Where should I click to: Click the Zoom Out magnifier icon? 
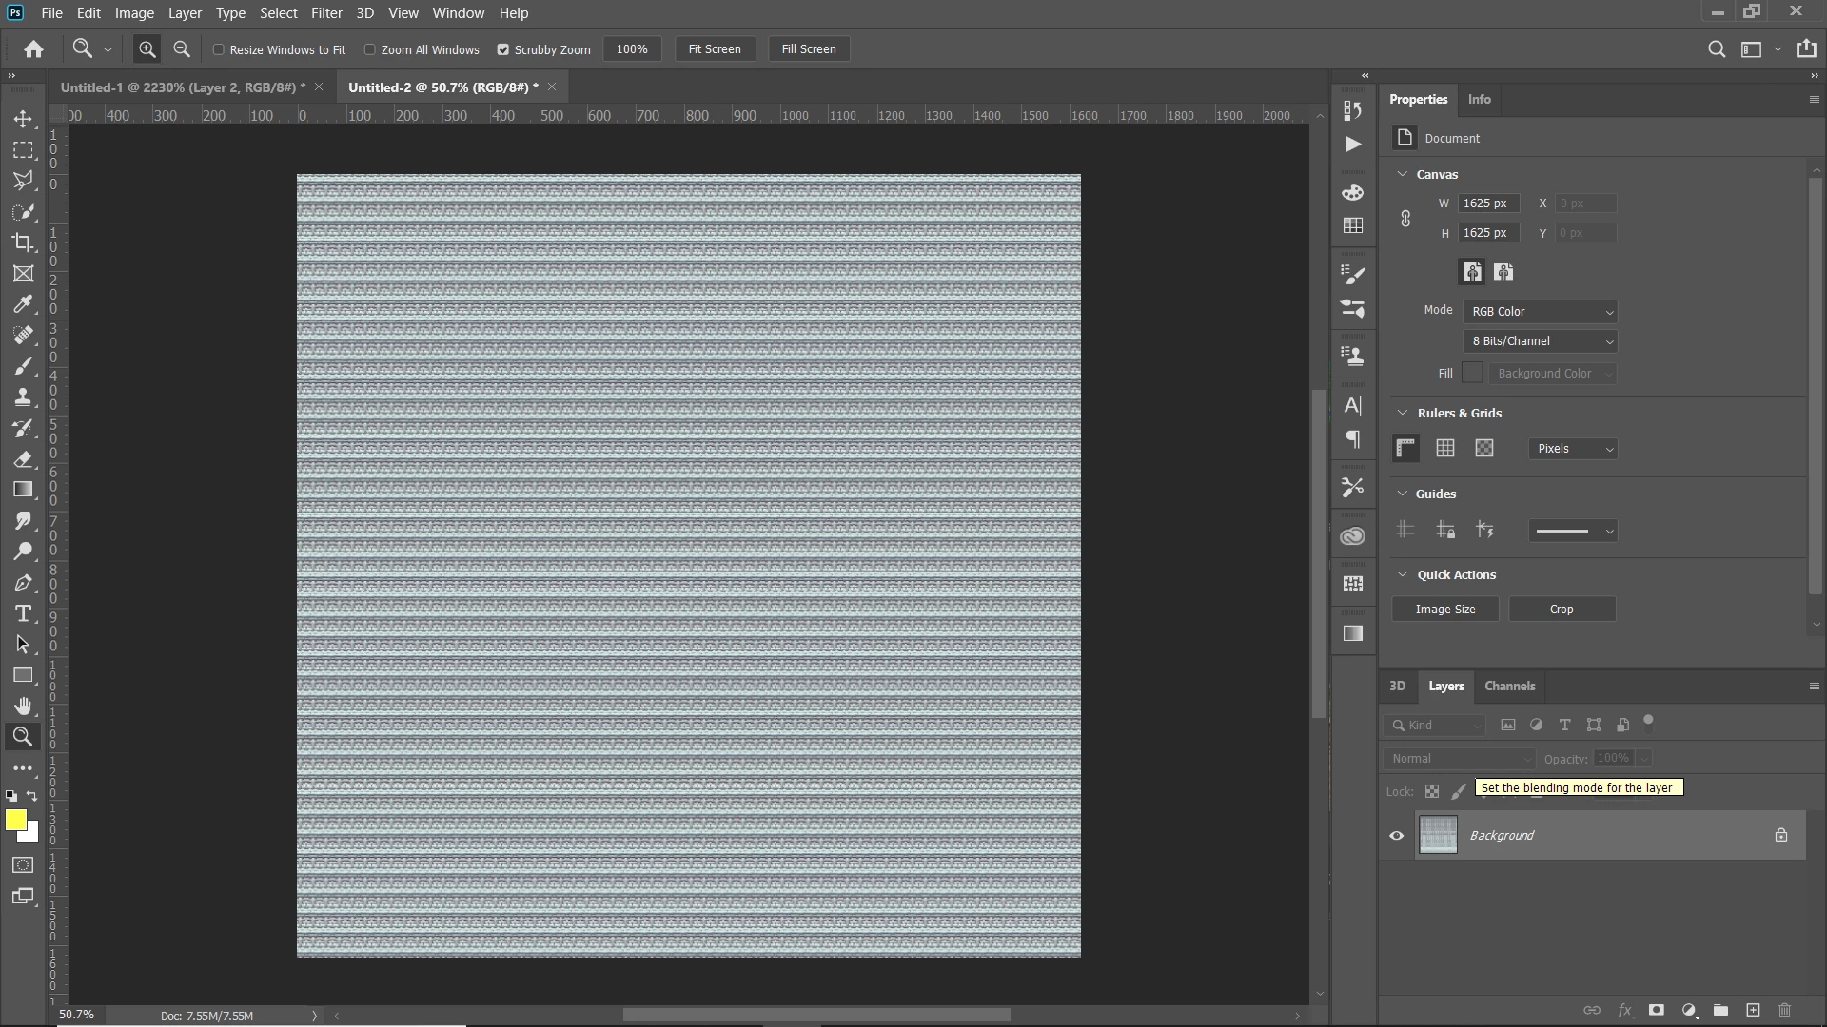click(x=182, y=49)
